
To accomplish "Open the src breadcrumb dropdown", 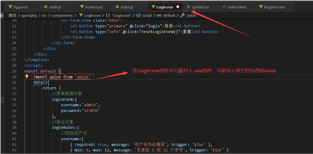I will pos(45,15).
